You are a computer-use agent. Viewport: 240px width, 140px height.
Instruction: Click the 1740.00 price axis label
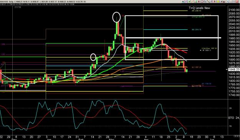(234, 95)
